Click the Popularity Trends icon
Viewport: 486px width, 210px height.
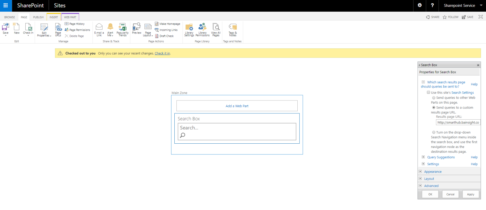(x=123, y=27)
